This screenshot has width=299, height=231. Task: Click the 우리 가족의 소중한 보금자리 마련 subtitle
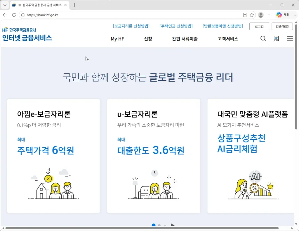pos(151,125)
